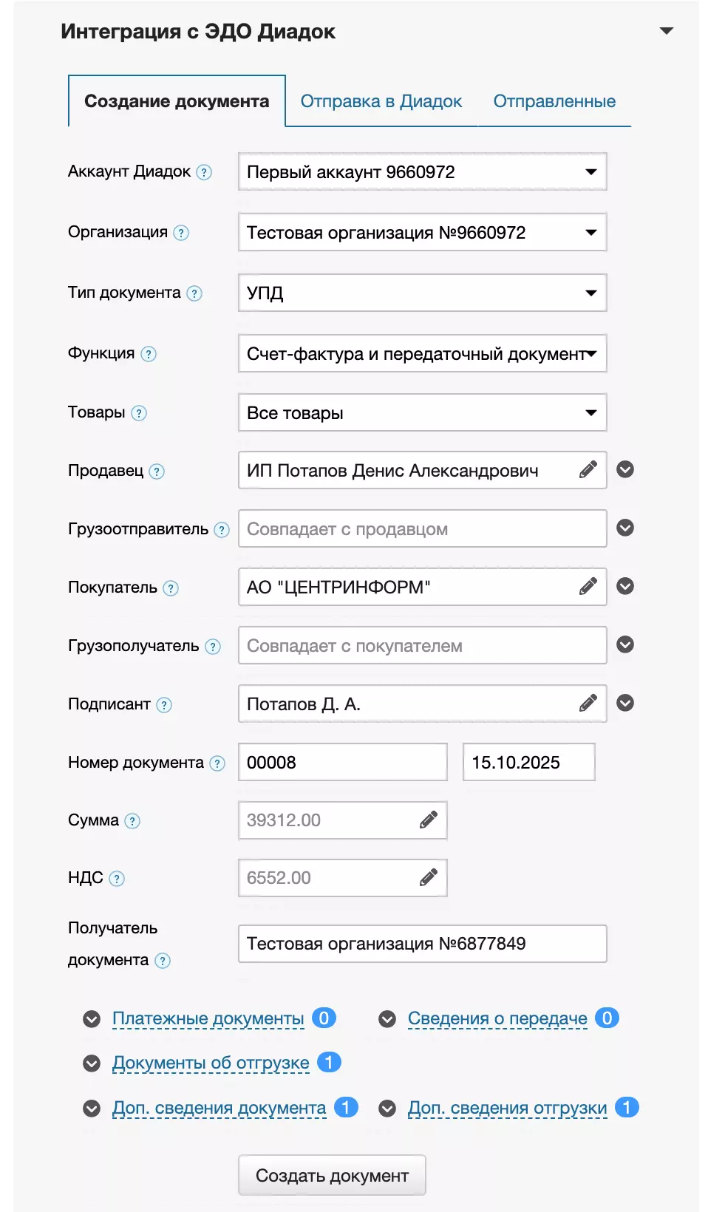Click the help icon next to Аккаунт Диадок
Image resolution: width=708 pixels, height=1212 pixels.
click(204, 172)
